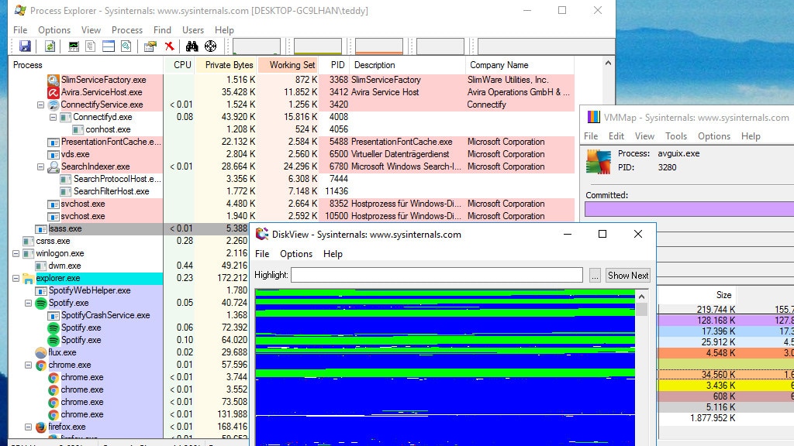This screenshot has width=794, height=446.
Task: Click the firefox.exe process icon
Action: [x=41, y=427]
